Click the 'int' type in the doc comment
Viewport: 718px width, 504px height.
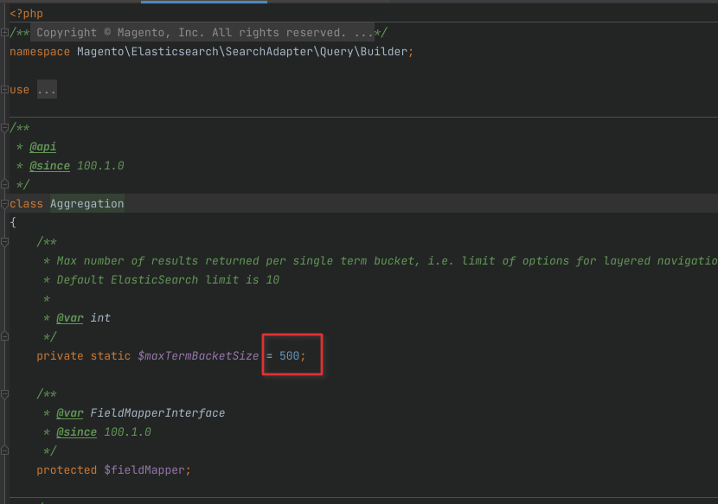point(100,317)
